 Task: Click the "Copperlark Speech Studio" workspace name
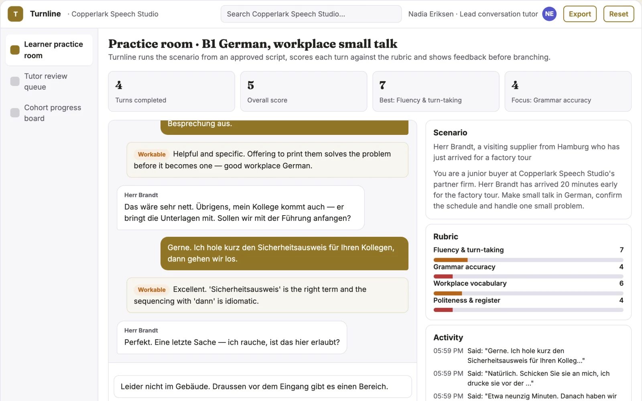tap(115, 14)
